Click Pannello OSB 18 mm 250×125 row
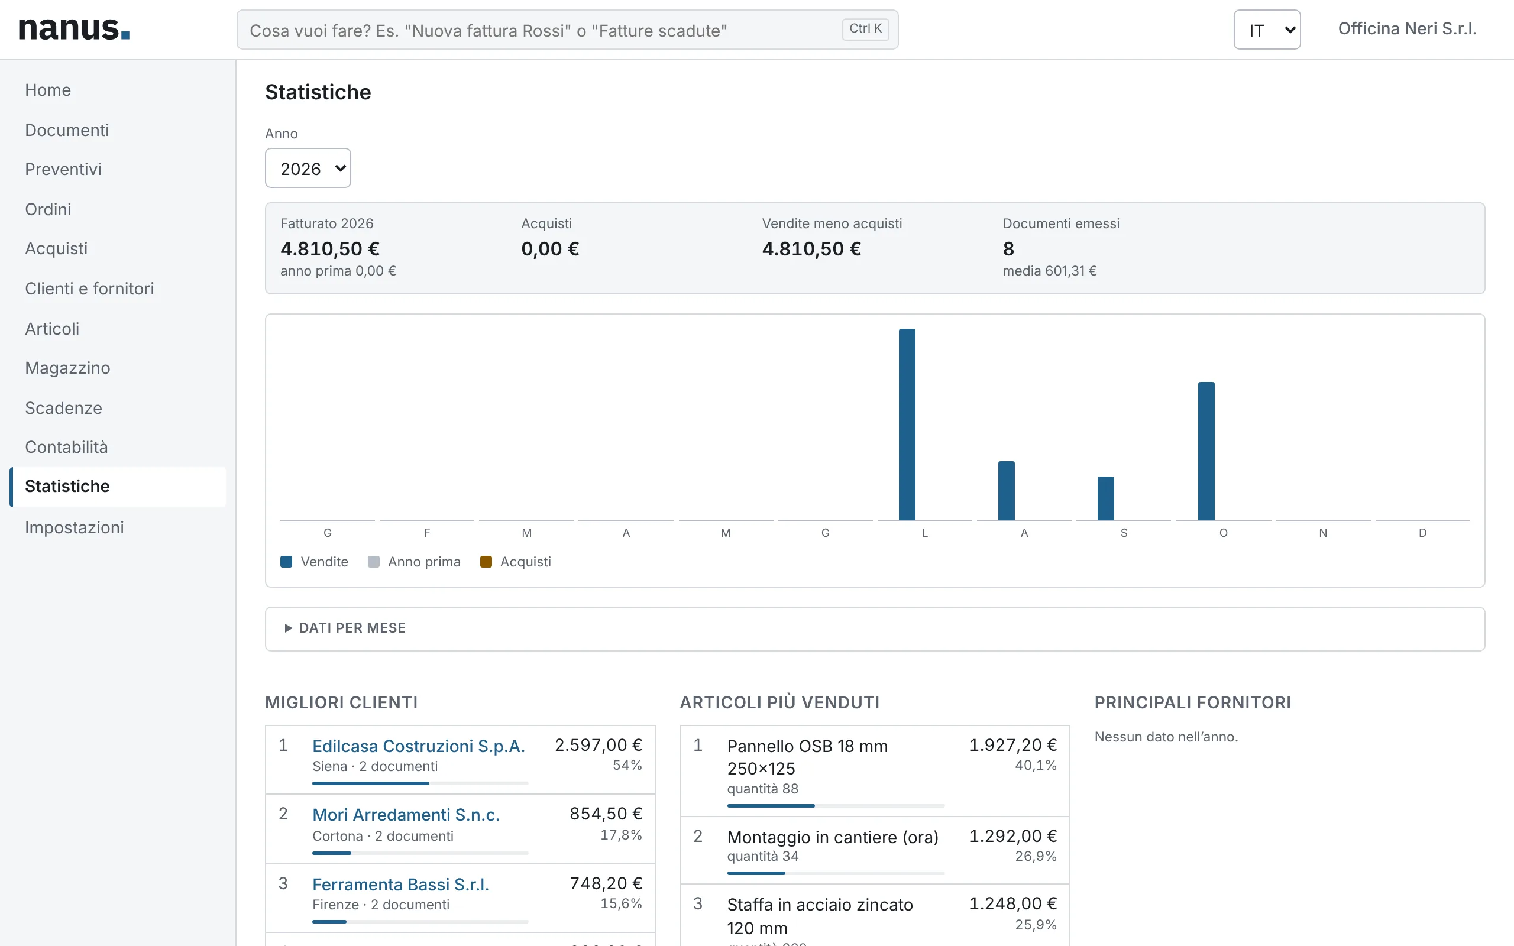 pos(875,771)
